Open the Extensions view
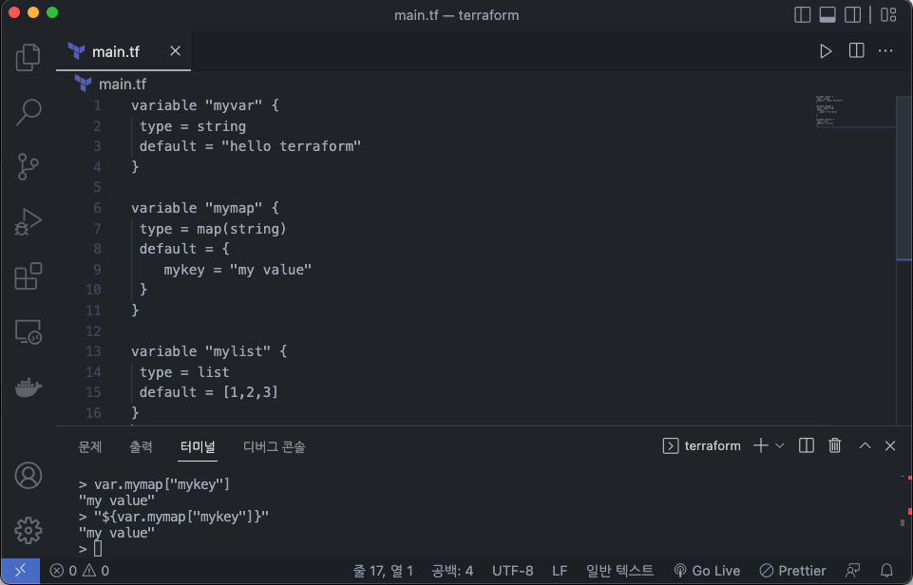 pos(28,276)
